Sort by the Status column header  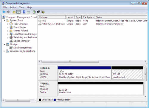[121, 17]
